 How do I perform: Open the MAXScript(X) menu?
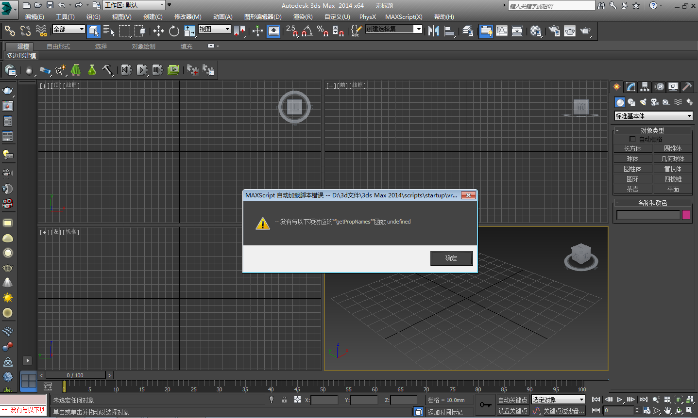click(x=404, y=17)
